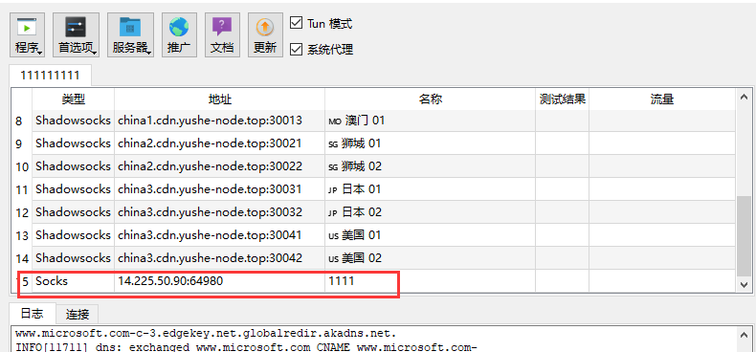This screenshot has height=352, width=756.
Task: Click address china3.cdn.yushe-node.top:30031
Action: [x=211, y=189]
